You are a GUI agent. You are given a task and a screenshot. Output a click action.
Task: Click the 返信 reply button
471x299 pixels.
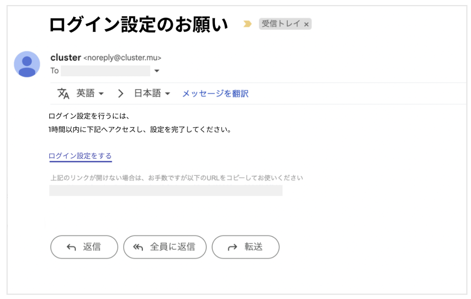click(84, 247)
